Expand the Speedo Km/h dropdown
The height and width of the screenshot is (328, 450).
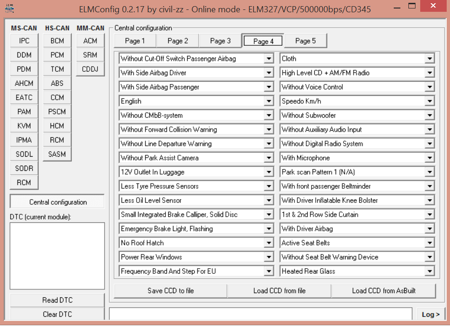pyautogui.click(x=429, y=101)
